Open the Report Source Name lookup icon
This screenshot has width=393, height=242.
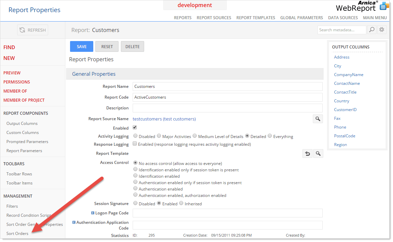pos(318,118)
